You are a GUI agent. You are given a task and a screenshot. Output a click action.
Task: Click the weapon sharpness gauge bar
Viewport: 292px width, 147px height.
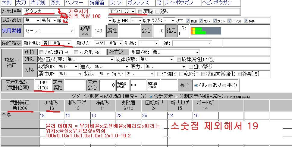coord(206,31)
